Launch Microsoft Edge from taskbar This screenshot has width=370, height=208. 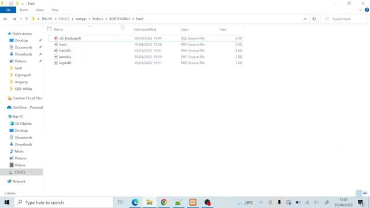135,202
